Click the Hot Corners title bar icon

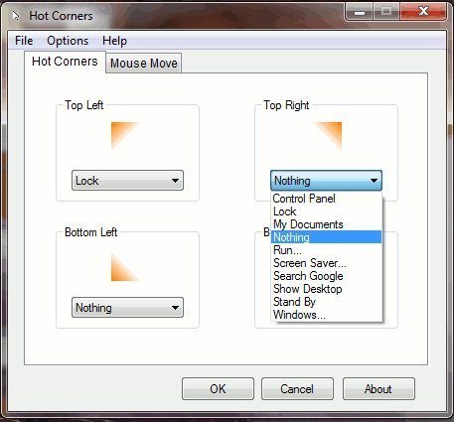click(x=16, y=16)
